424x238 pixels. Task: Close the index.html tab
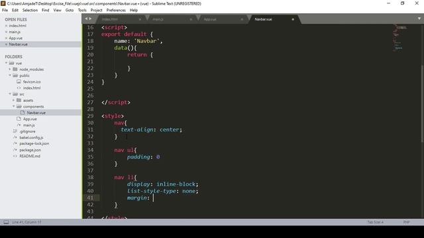[x=140, y=19]
